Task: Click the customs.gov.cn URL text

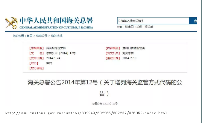Action: point(86,113)
